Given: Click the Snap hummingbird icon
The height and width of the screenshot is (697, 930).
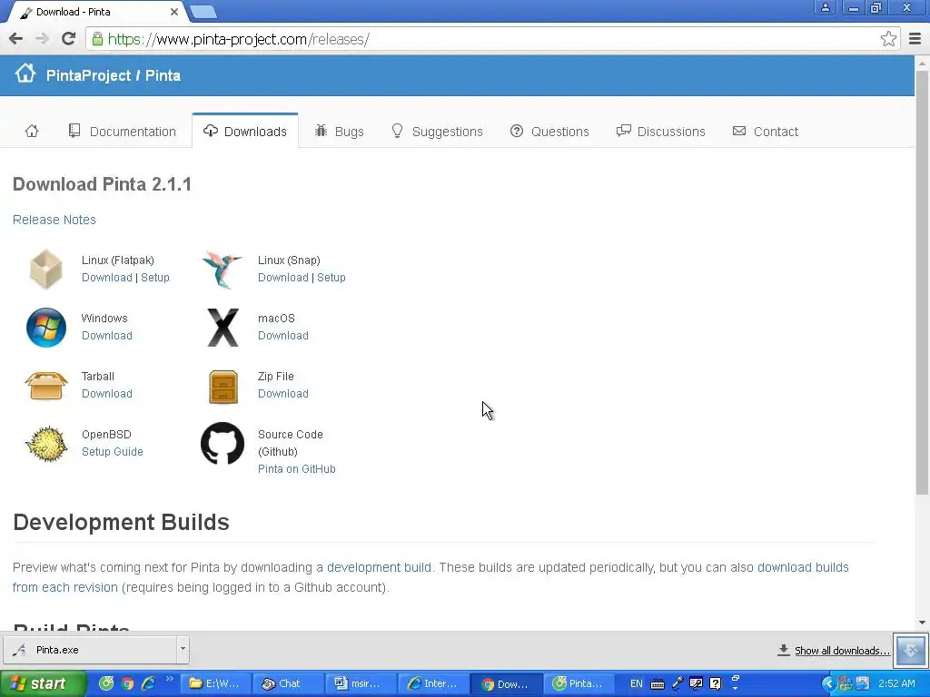Looking at the screenshot, I should click(x=222, y=269).
